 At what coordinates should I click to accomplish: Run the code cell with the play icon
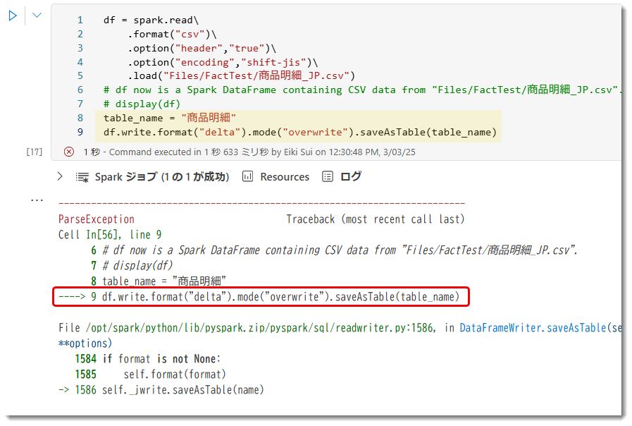(11, 15)
